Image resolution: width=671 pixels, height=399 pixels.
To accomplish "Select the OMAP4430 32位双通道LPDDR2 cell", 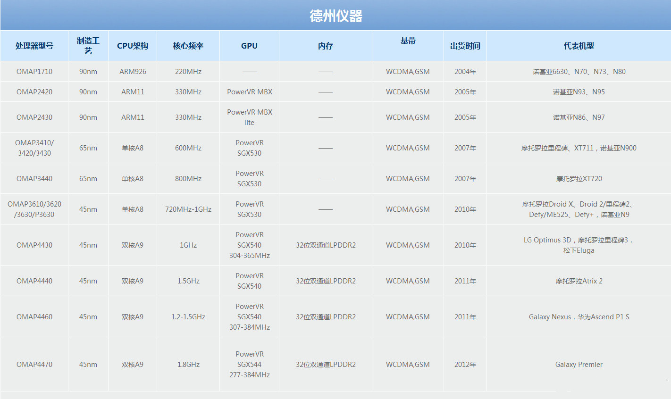I will tap(326, 245).
